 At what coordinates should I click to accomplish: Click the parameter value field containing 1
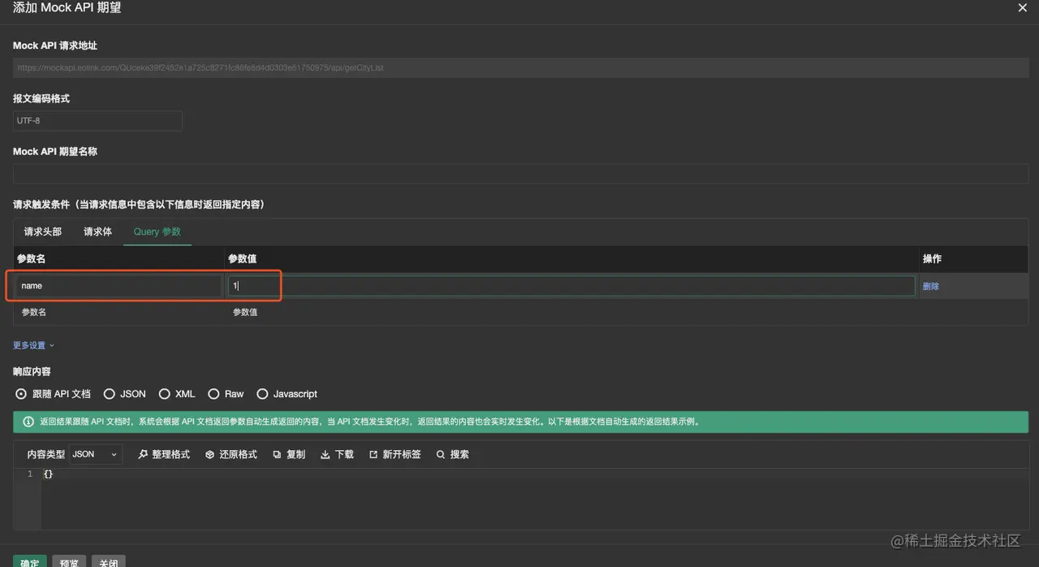click(x=571, y=286)
